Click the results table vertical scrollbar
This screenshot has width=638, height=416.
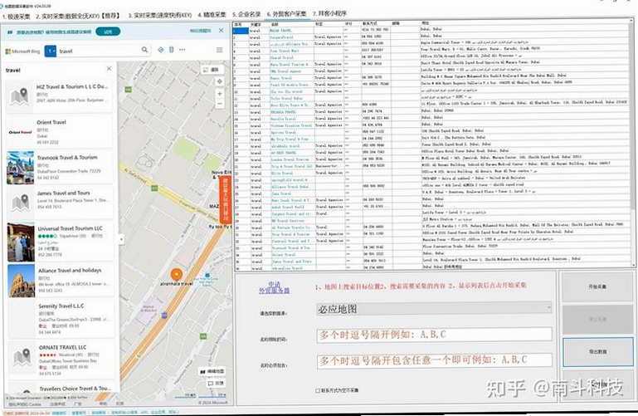[x=634, y=143]
